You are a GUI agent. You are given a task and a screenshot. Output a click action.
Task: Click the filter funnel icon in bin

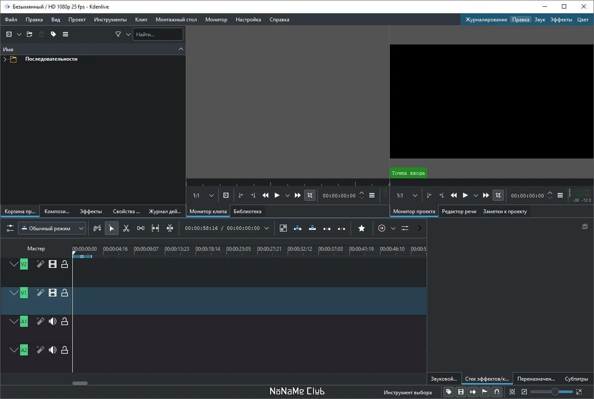click(x=118, y=34)
